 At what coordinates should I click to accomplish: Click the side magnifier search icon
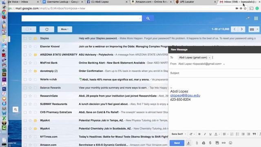(x=15, y=109)
